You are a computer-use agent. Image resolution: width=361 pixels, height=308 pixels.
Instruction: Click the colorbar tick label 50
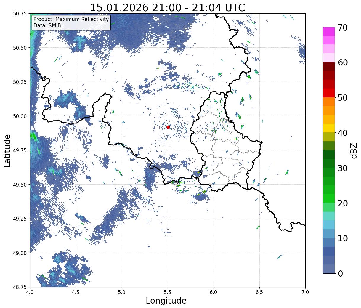343,98
